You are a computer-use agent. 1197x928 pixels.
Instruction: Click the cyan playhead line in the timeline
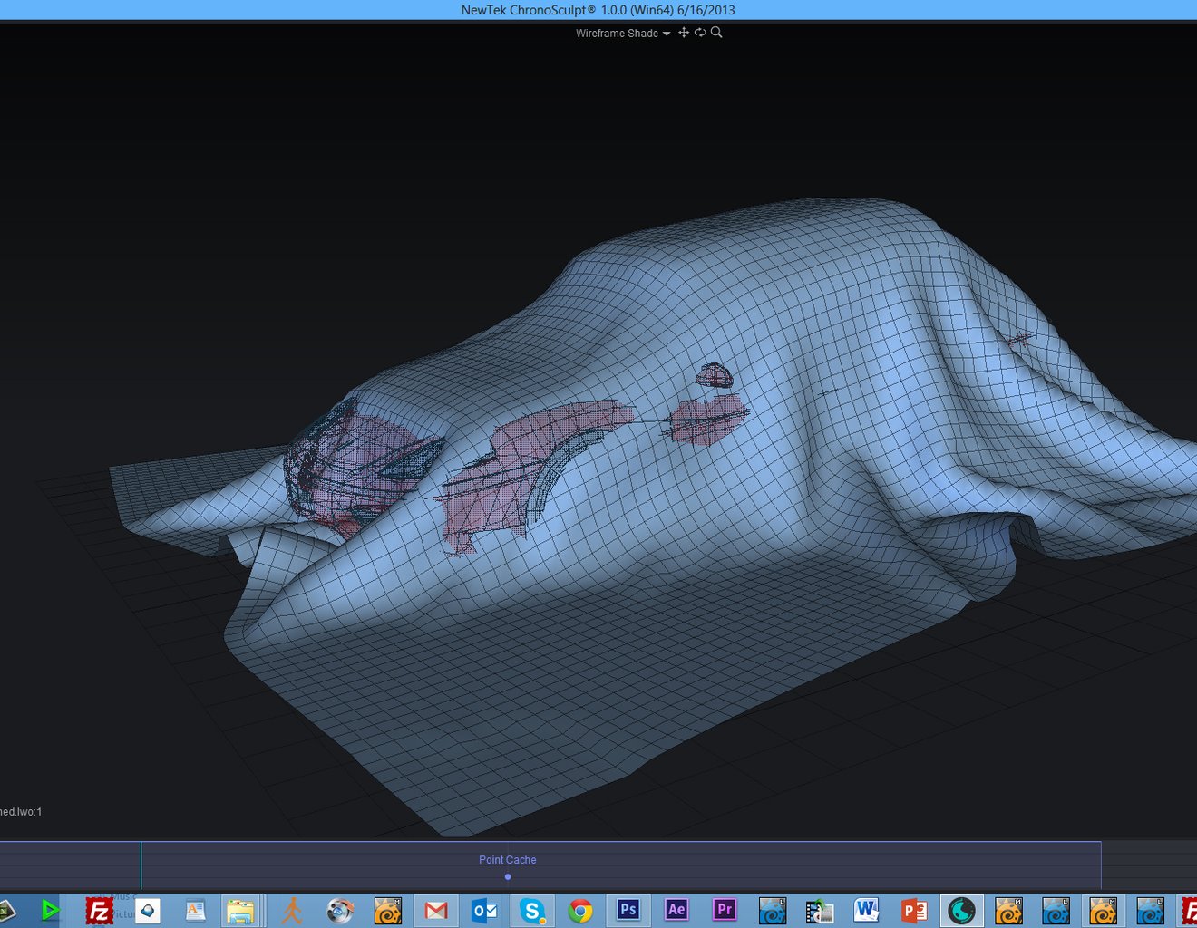coord(141,865)
